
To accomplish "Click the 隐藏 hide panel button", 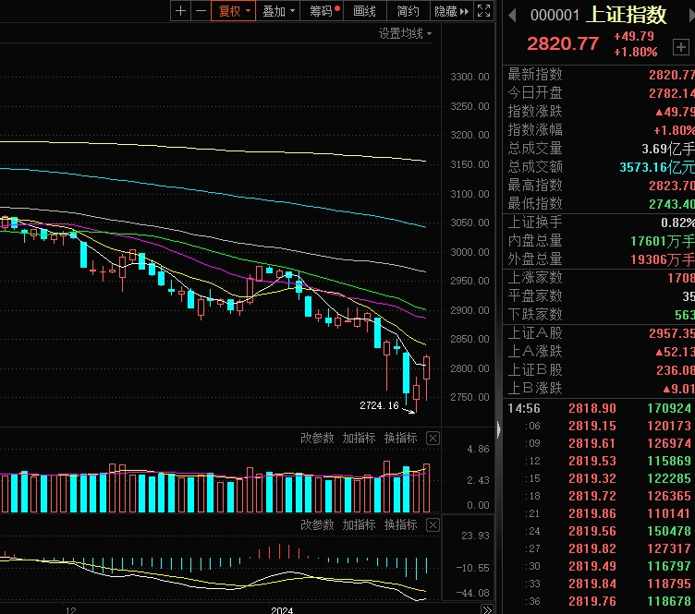I will click(452, 11).
